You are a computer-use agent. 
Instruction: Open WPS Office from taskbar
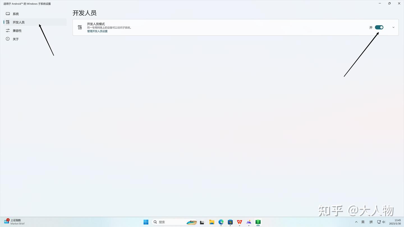tap(240, 222)
